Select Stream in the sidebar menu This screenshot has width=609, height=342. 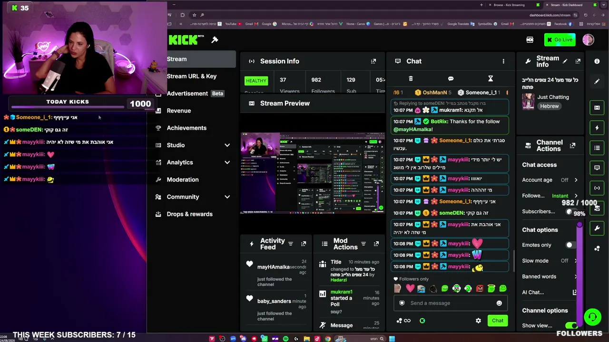[195, 59]
